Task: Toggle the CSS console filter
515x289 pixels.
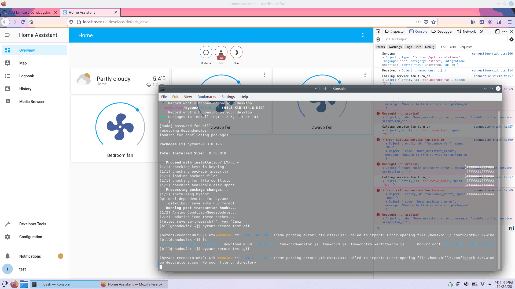Action: point(444,47)
